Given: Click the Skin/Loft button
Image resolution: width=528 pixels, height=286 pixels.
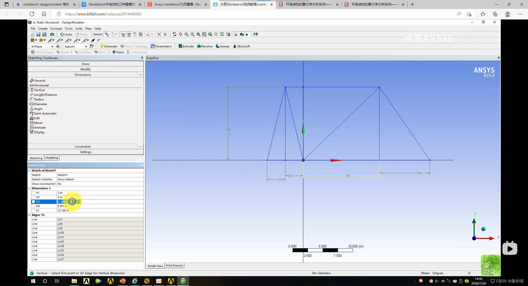Looking at the screenshot, I should [x=241, y=46].
